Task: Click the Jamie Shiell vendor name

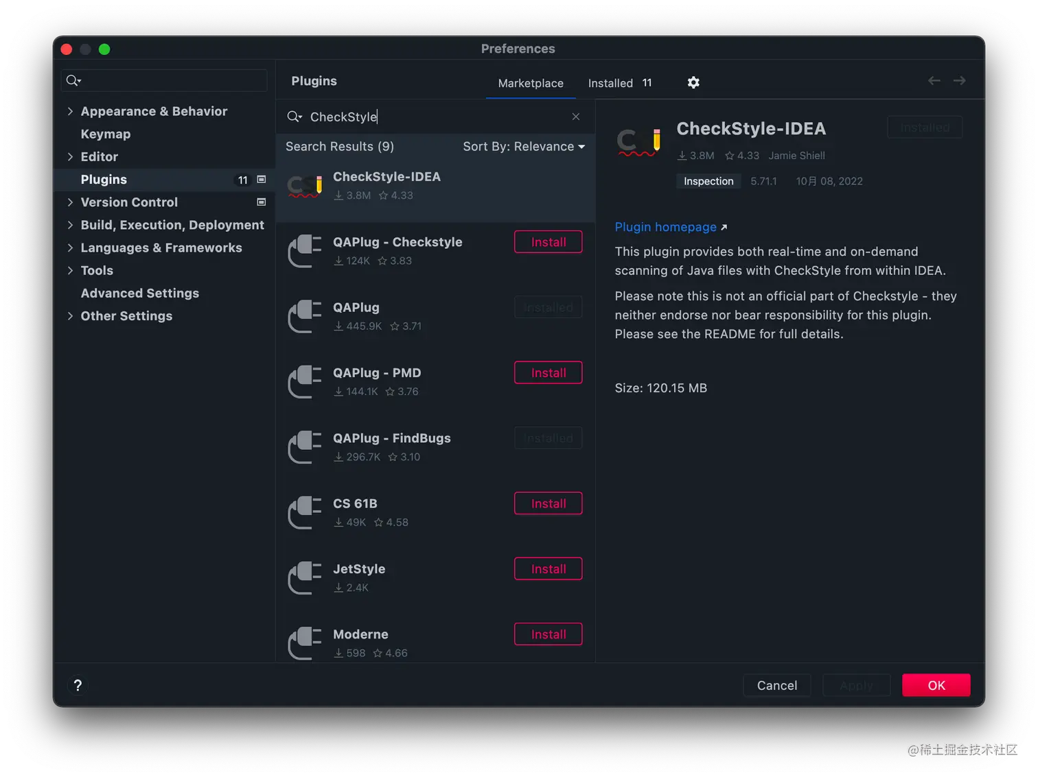Action: 796,156
